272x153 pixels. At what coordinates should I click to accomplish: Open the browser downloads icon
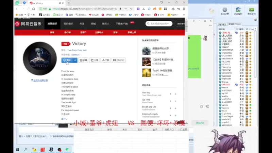(x=173, y=9)
